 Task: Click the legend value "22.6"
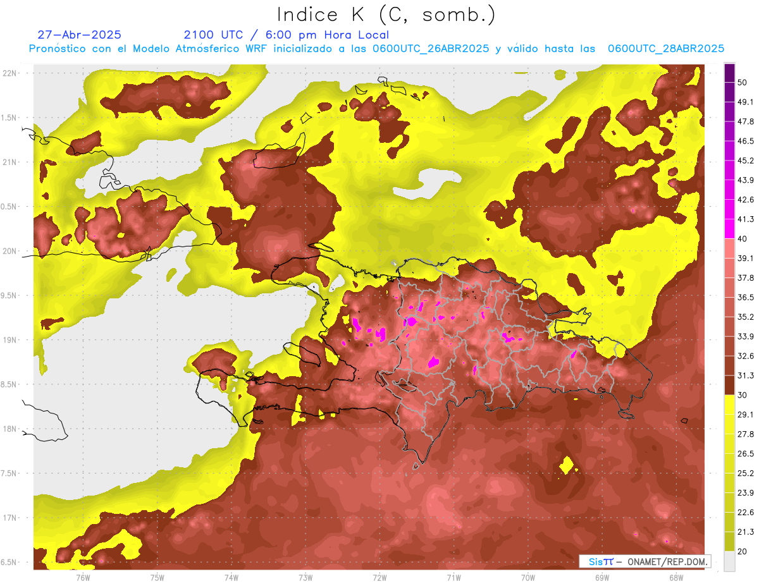click(746, 512)
